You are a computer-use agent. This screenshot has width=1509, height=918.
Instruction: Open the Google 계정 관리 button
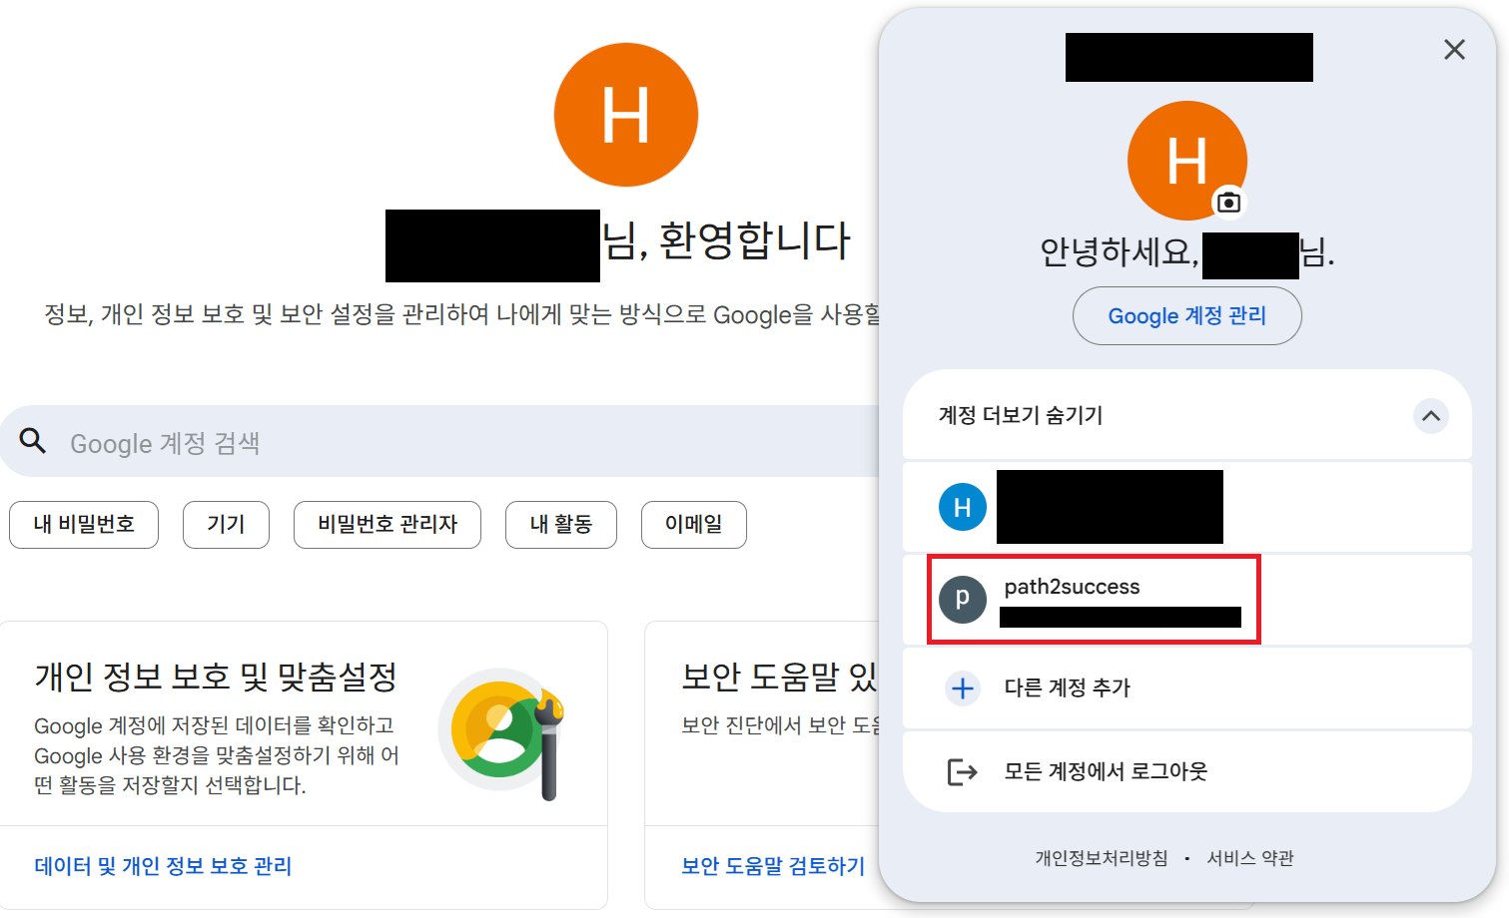click(x=1186, y=316)
